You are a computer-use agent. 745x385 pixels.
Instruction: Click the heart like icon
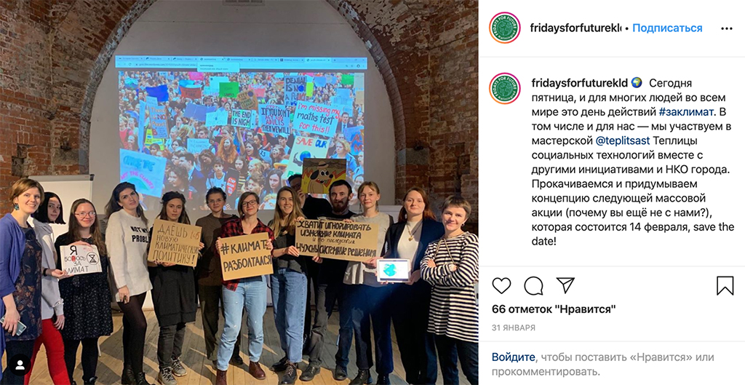point(501,286)
